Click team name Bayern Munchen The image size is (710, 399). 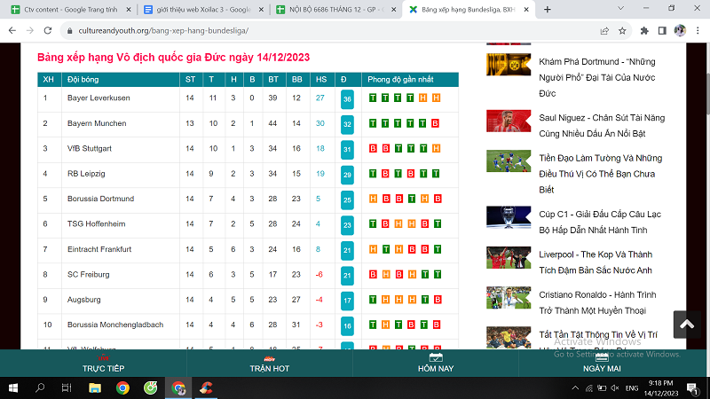tap(97, 123)
